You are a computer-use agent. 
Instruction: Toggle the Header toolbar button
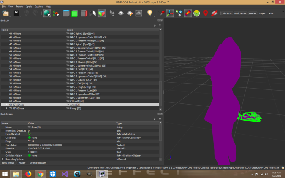252,13
